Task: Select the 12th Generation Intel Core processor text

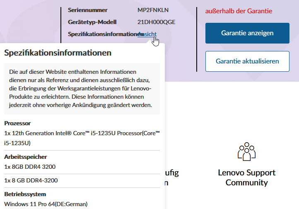Action: click(x=82, y=138)
